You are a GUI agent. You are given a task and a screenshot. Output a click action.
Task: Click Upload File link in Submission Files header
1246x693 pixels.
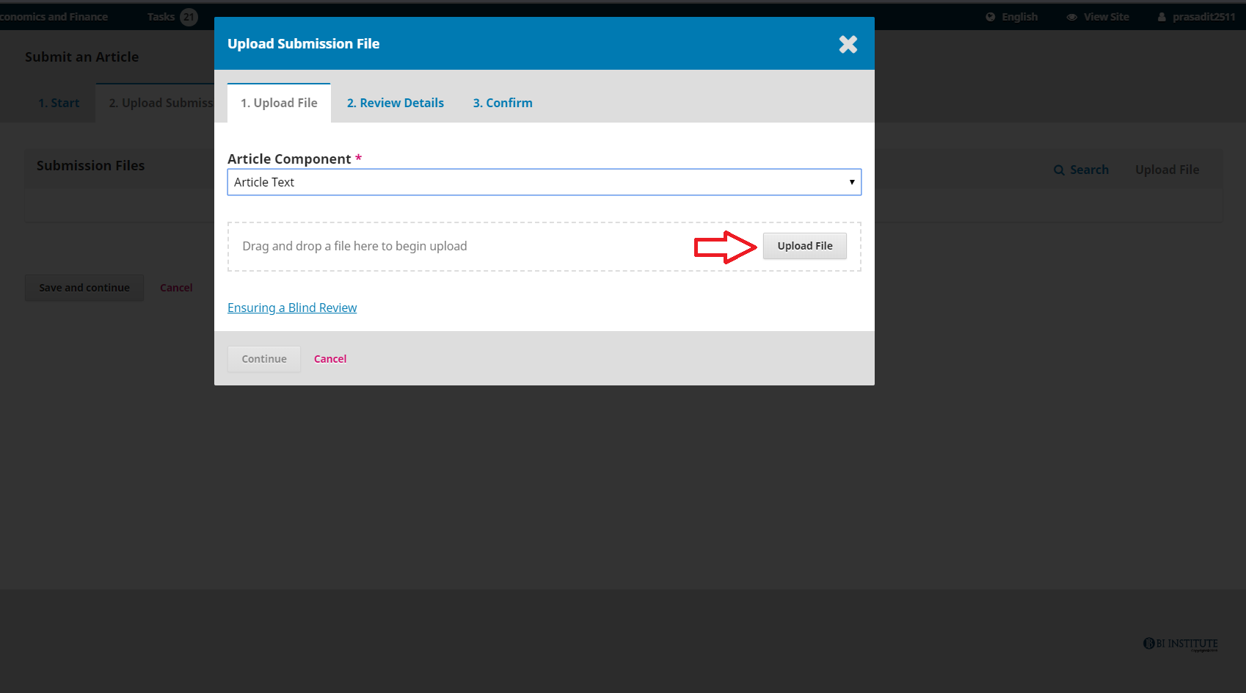tap(1167, 170)
